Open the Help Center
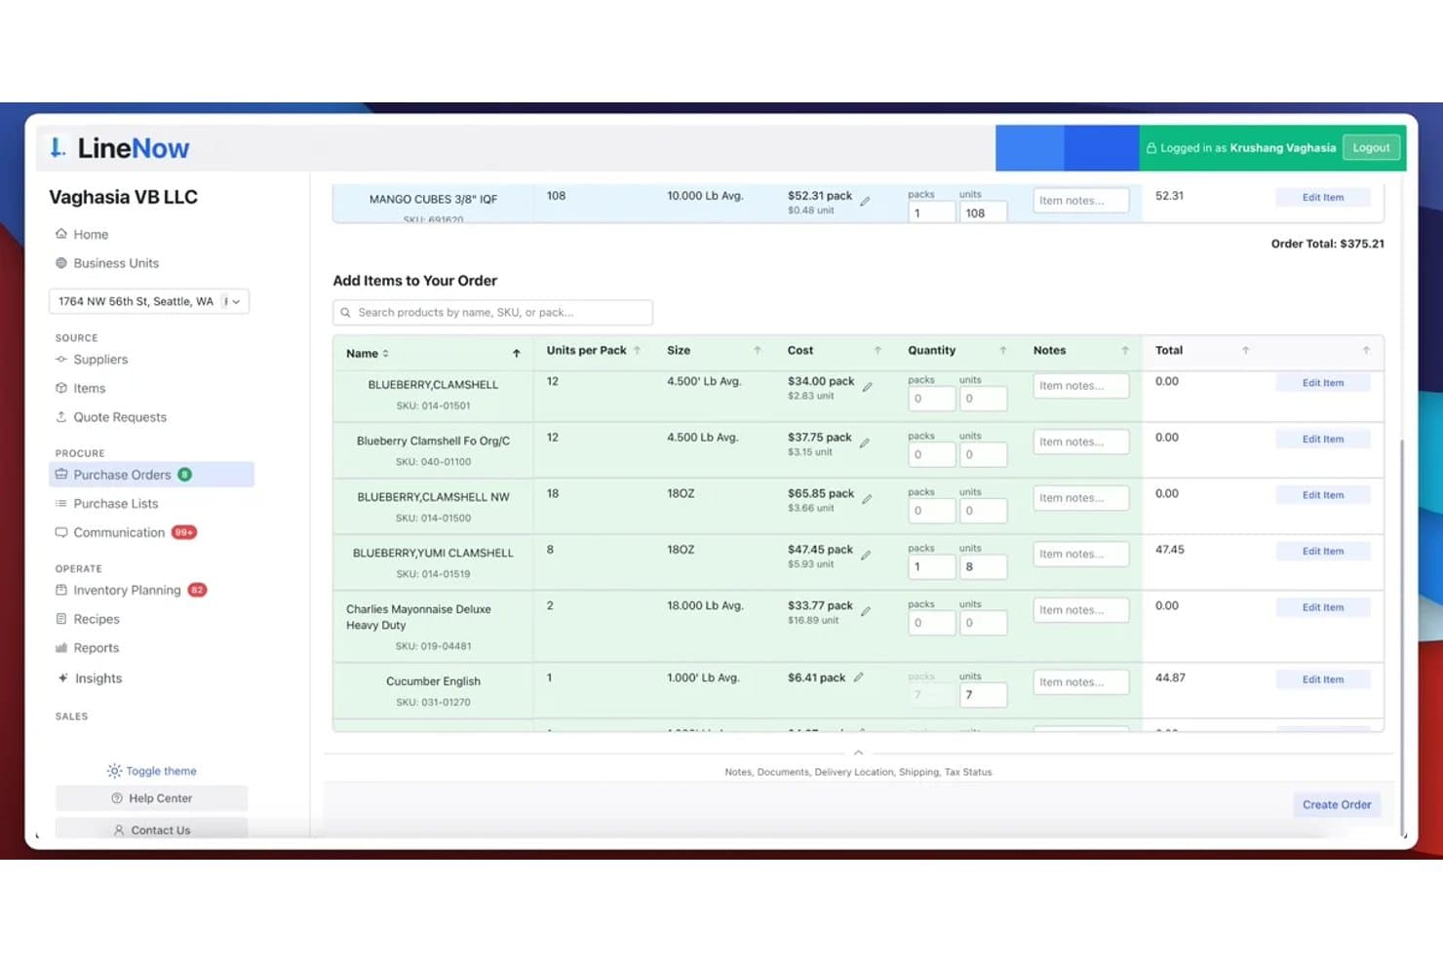Screen dimensions: 1443x962 pos(151,798)
